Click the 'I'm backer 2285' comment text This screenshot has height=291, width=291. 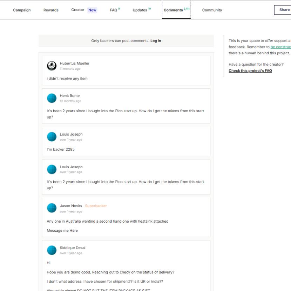point(61,149)
